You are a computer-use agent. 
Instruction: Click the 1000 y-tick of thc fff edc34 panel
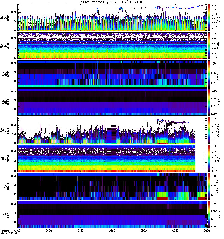pos(13,125)
